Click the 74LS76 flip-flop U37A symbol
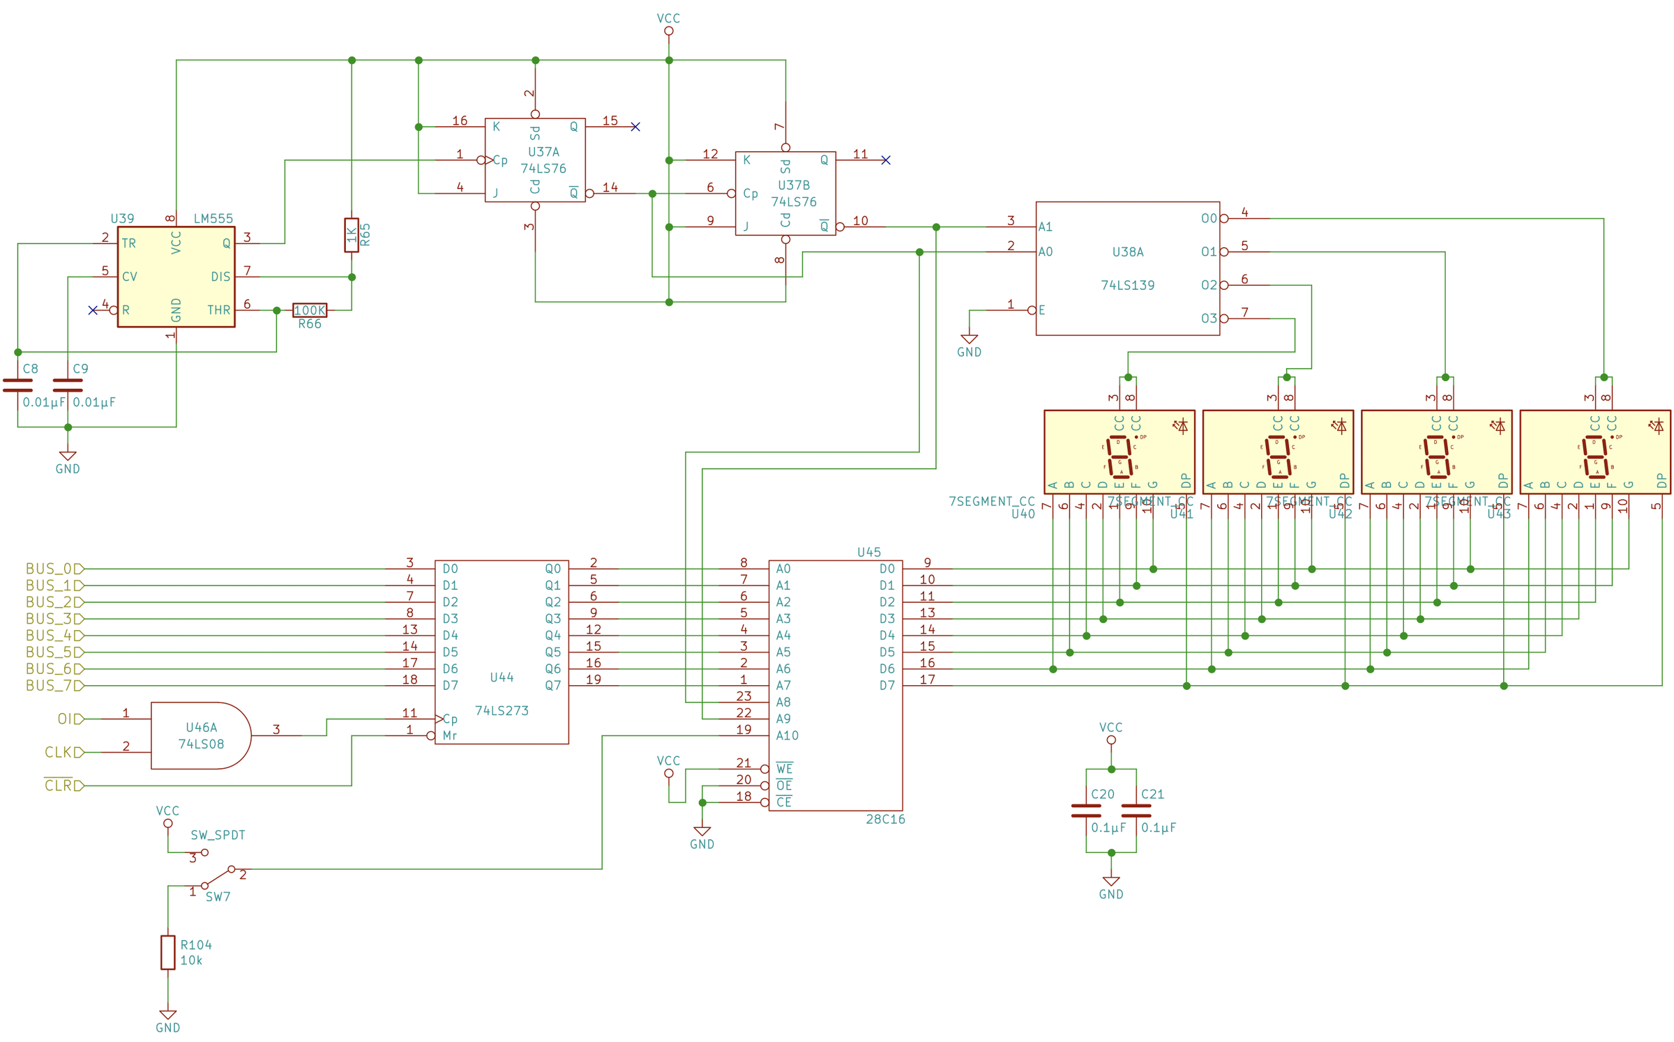 [x=534, y=159]
